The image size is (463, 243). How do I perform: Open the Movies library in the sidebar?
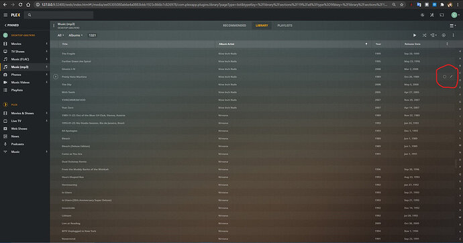16,44
